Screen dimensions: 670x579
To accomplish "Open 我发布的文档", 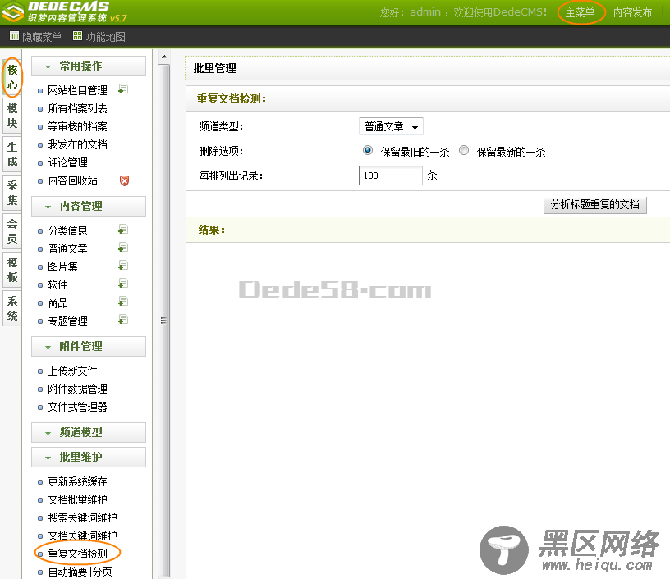I will tap(77, 144).
